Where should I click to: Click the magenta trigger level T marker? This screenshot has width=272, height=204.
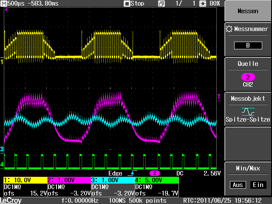coord(219,98)
